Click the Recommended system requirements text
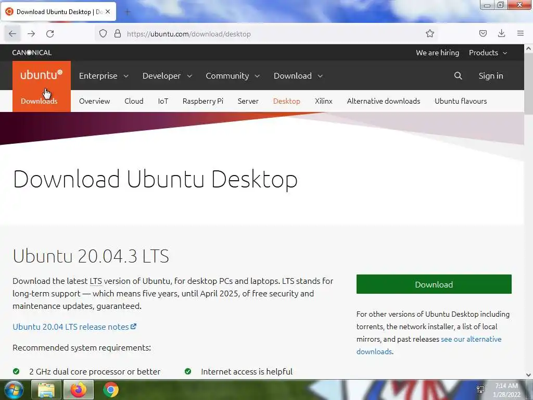The image size is (533, 400). pyautogui.click(x=82, y=347)
